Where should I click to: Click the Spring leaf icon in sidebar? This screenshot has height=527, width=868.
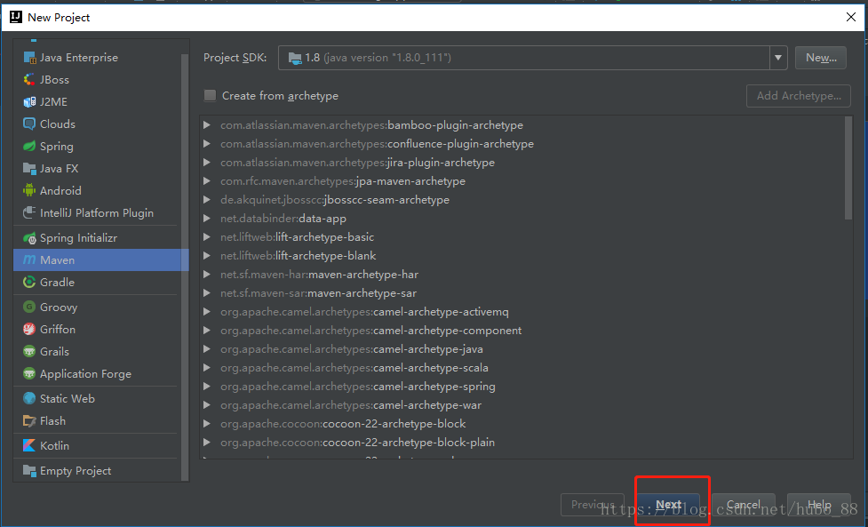tap(29, 146)
